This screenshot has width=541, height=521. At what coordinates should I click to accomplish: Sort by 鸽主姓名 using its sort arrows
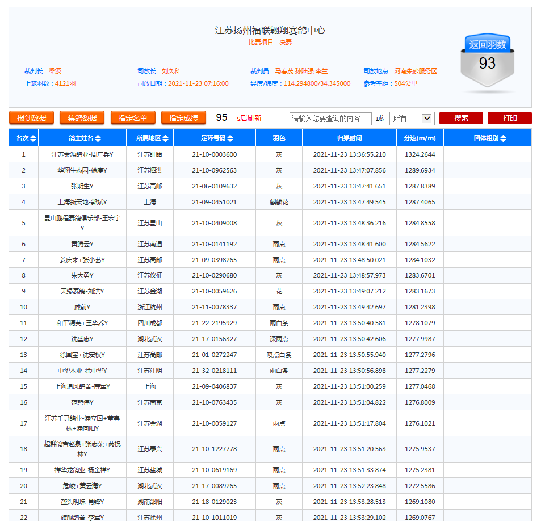pyautogui.click(x=98, y=138)
